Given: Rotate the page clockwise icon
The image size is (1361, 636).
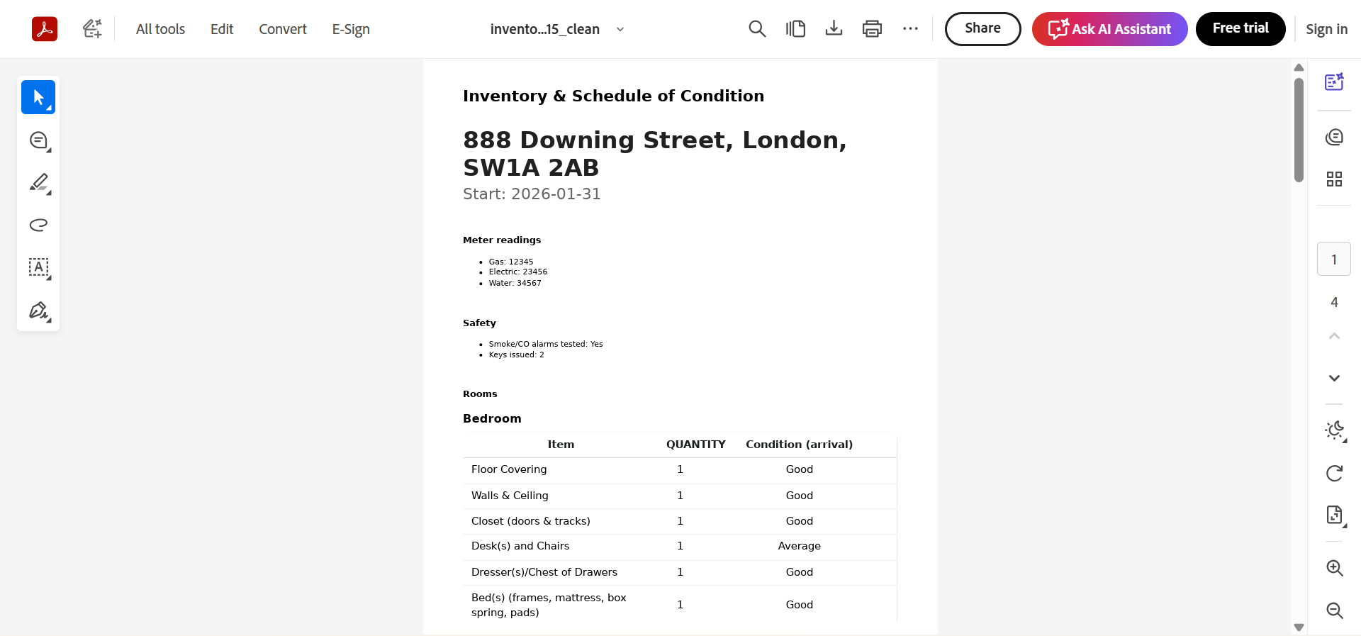Looking at the screenshot, I should point(1334,473).
